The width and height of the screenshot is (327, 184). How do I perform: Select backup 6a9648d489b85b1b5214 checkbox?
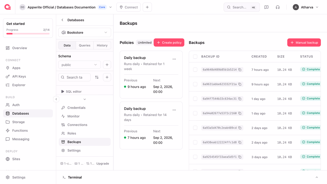click(x=195, y=70)
